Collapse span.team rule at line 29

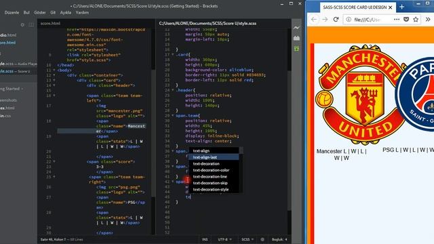173,116
